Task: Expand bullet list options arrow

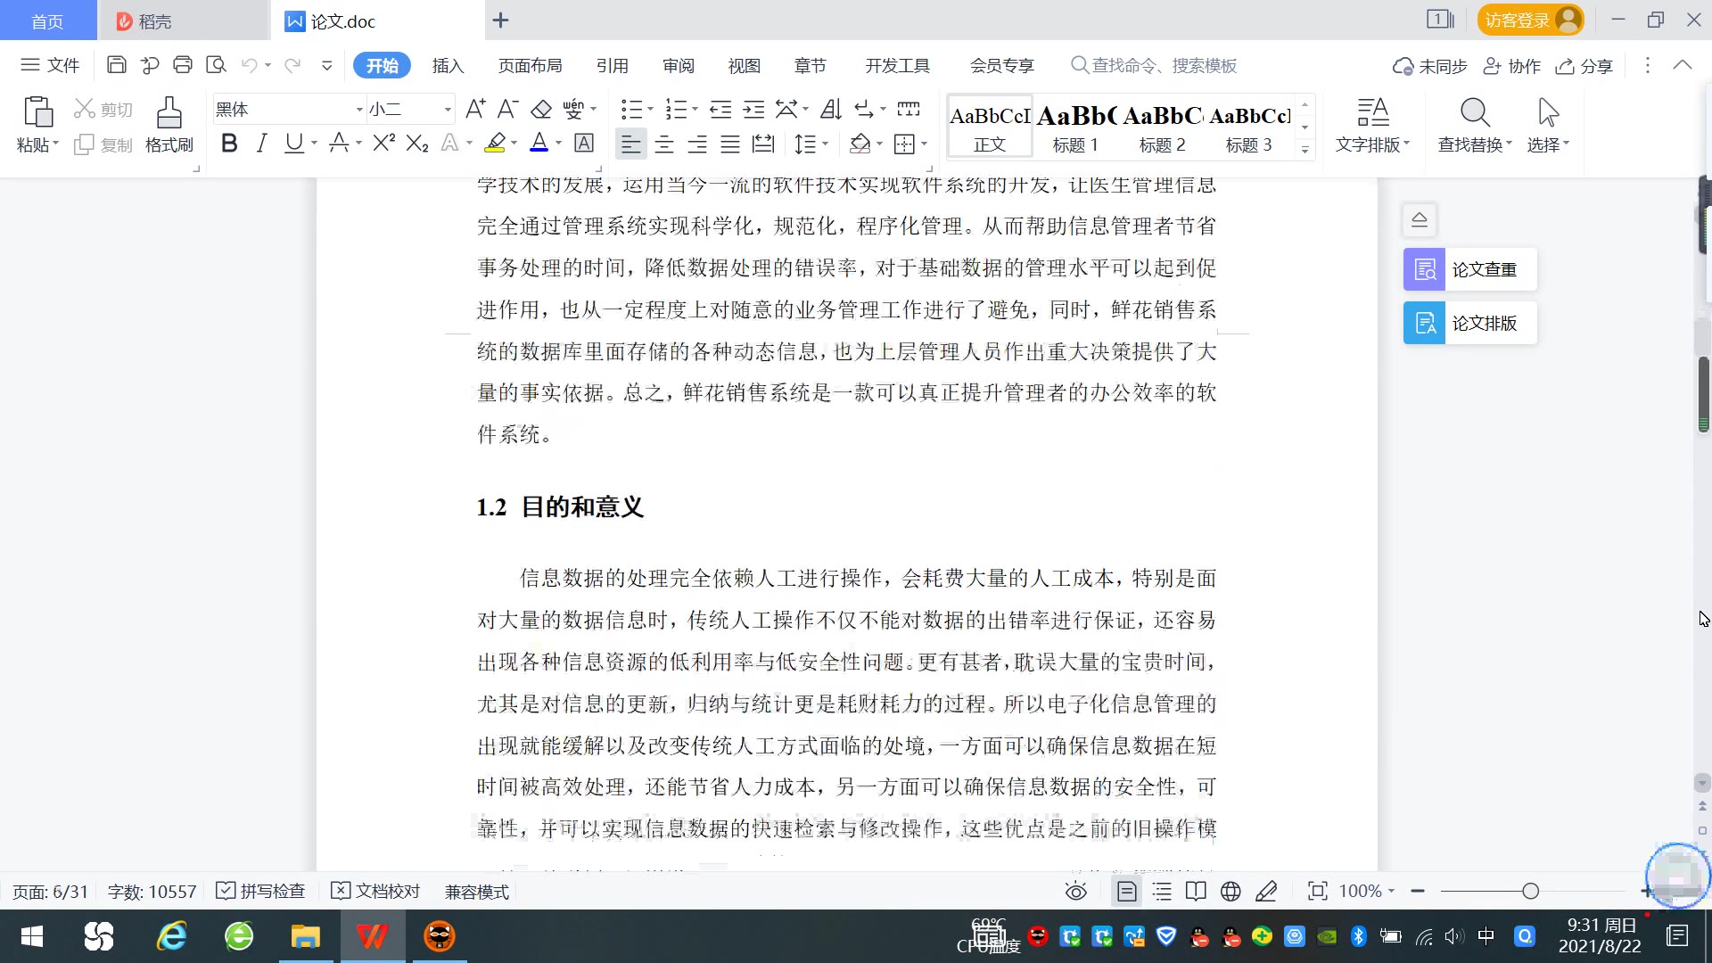Action: tap(650, 110)
